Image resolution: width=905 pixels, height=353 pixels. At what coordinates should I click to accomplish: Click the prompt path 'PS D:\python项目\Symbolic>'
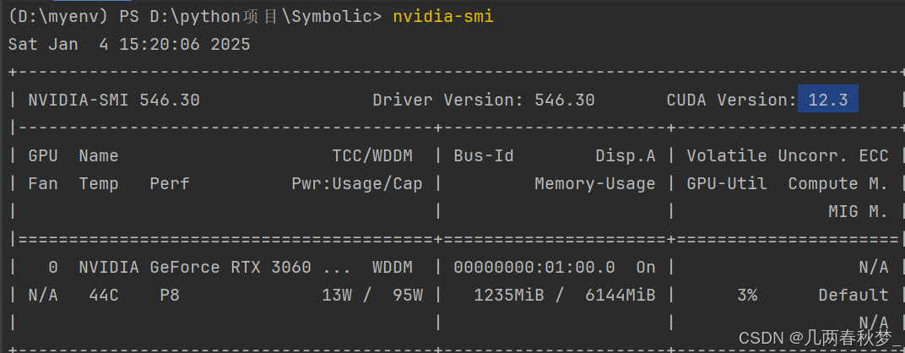point(251,17)
